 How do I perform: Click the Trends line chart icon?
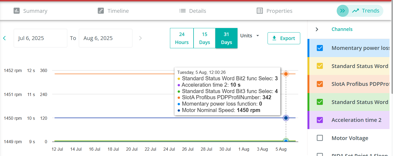[355, 11]
